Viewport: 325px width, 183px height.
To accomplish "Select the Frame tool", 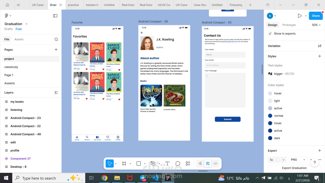I will tap(124, 163).
